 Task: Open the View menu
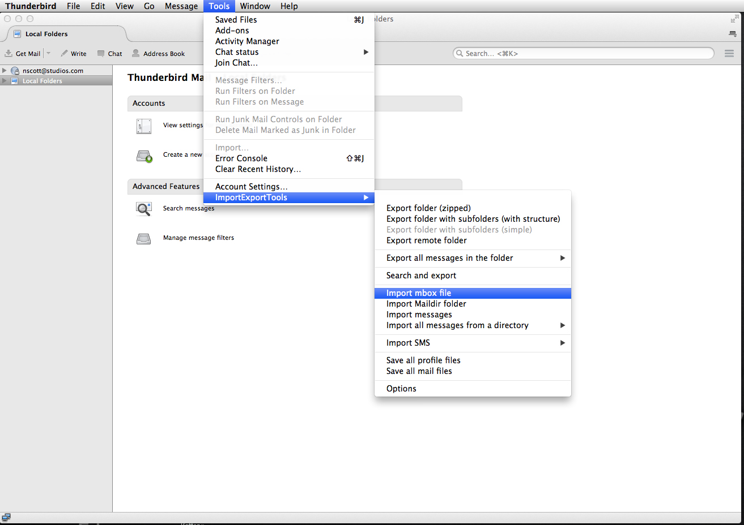pos(125,6)
